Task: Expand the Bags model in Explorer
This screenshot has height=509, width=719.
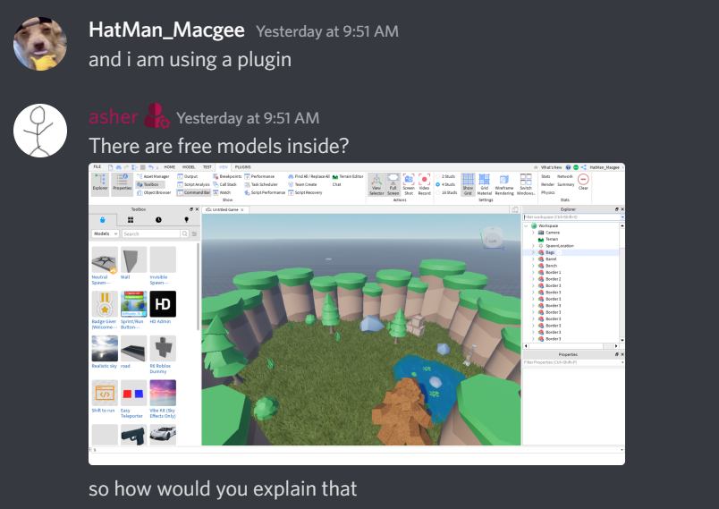Action: pyautogui.click(x=533, y=252)
